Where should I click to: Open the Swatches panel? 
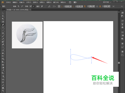(122, 21)
